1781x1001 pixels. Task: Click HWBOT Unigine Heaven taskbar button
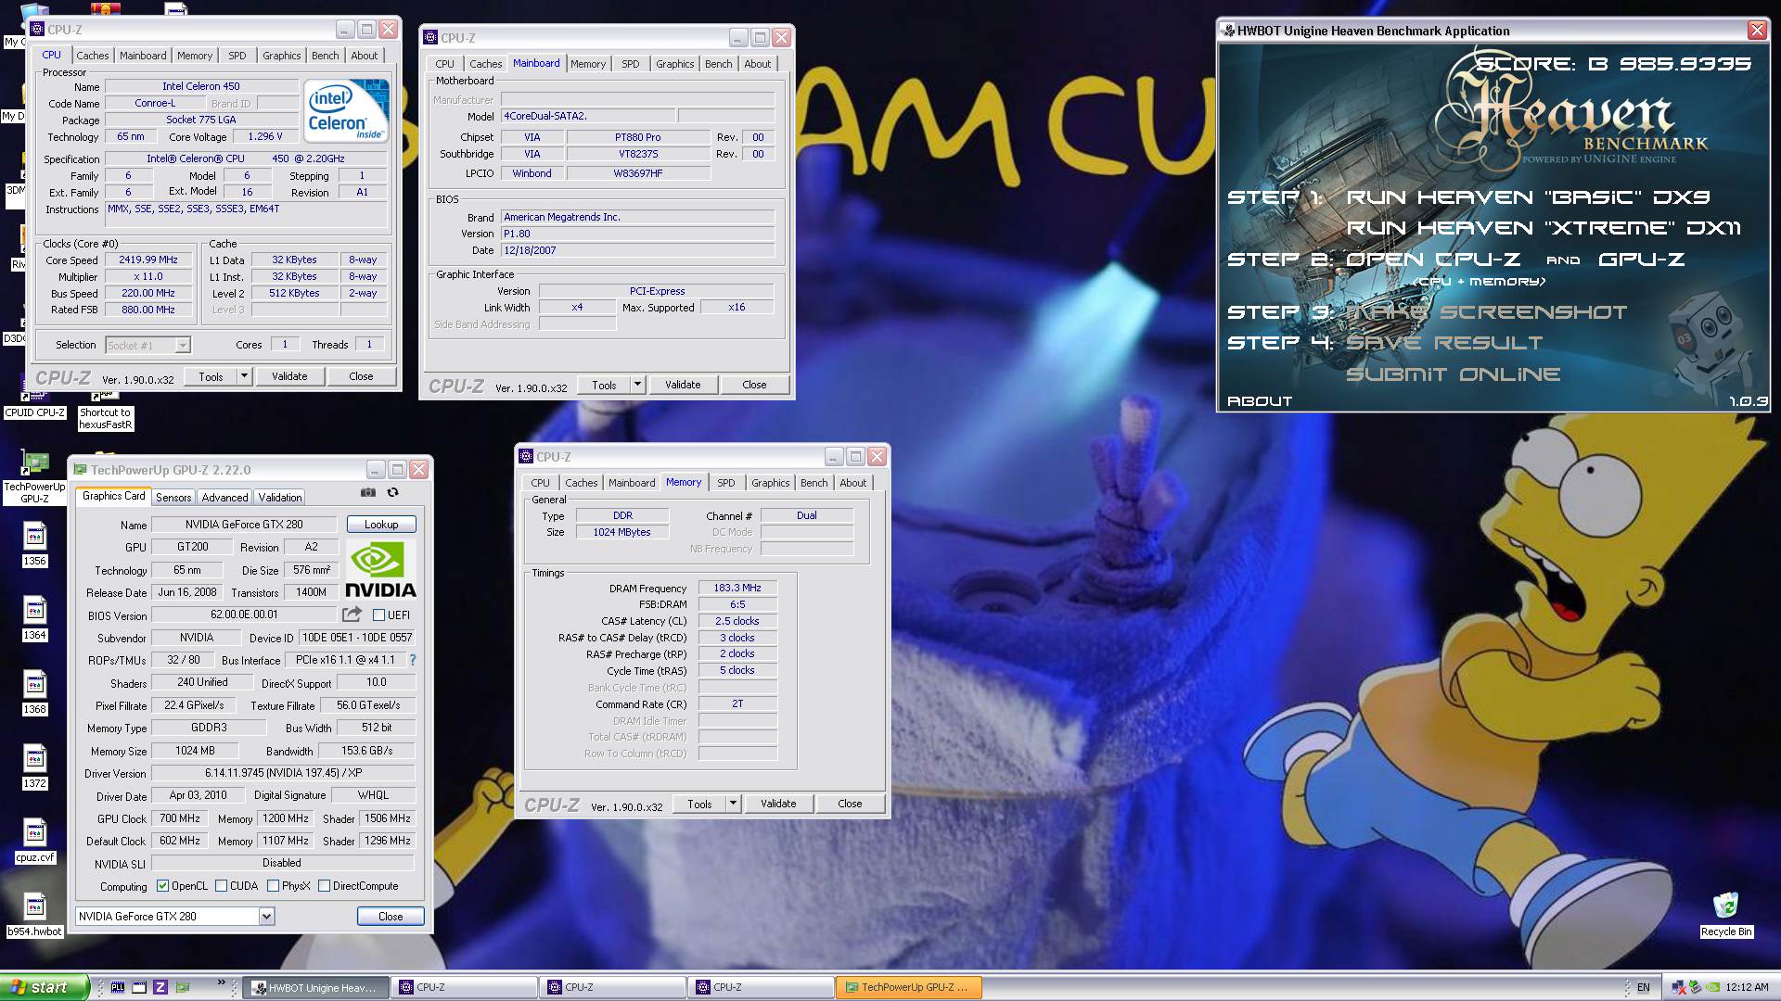314,987
